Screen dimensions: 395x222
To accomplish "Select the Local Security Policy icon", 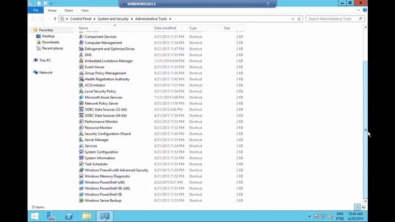I will point(81,91).
